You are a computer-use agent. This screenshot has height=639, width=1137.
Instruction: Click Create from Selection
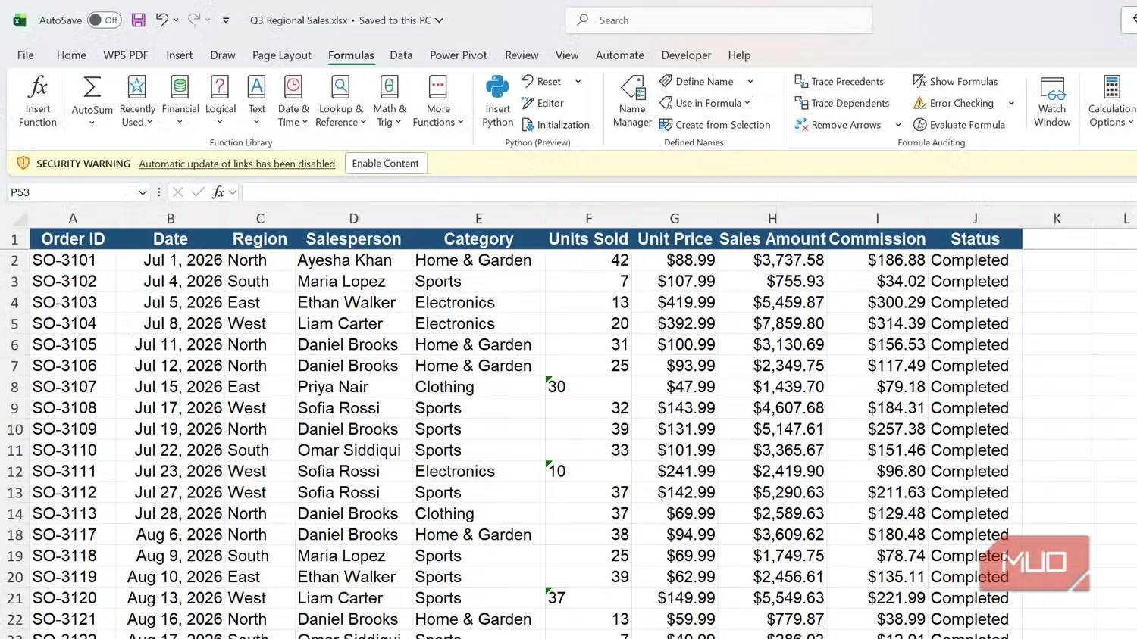[x=715, y=125]
